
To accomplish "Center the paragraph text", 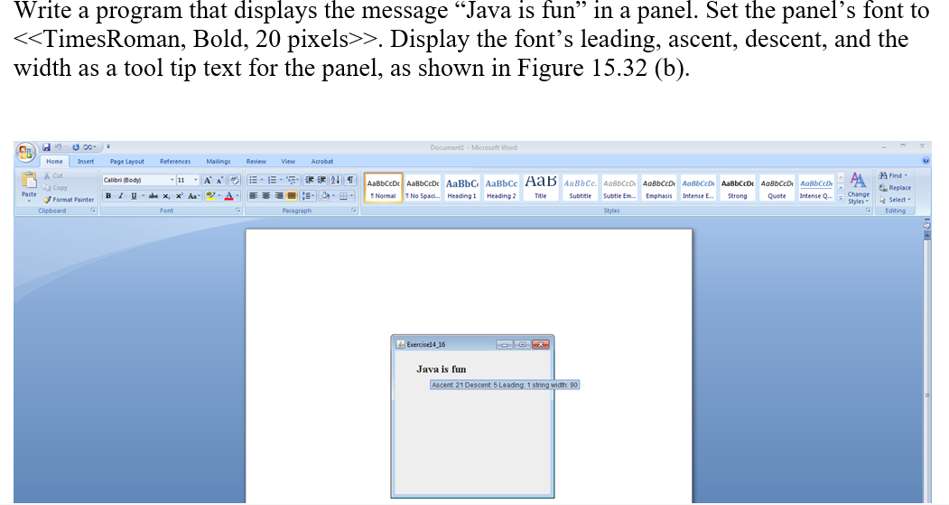I will (x=265, y=195).
